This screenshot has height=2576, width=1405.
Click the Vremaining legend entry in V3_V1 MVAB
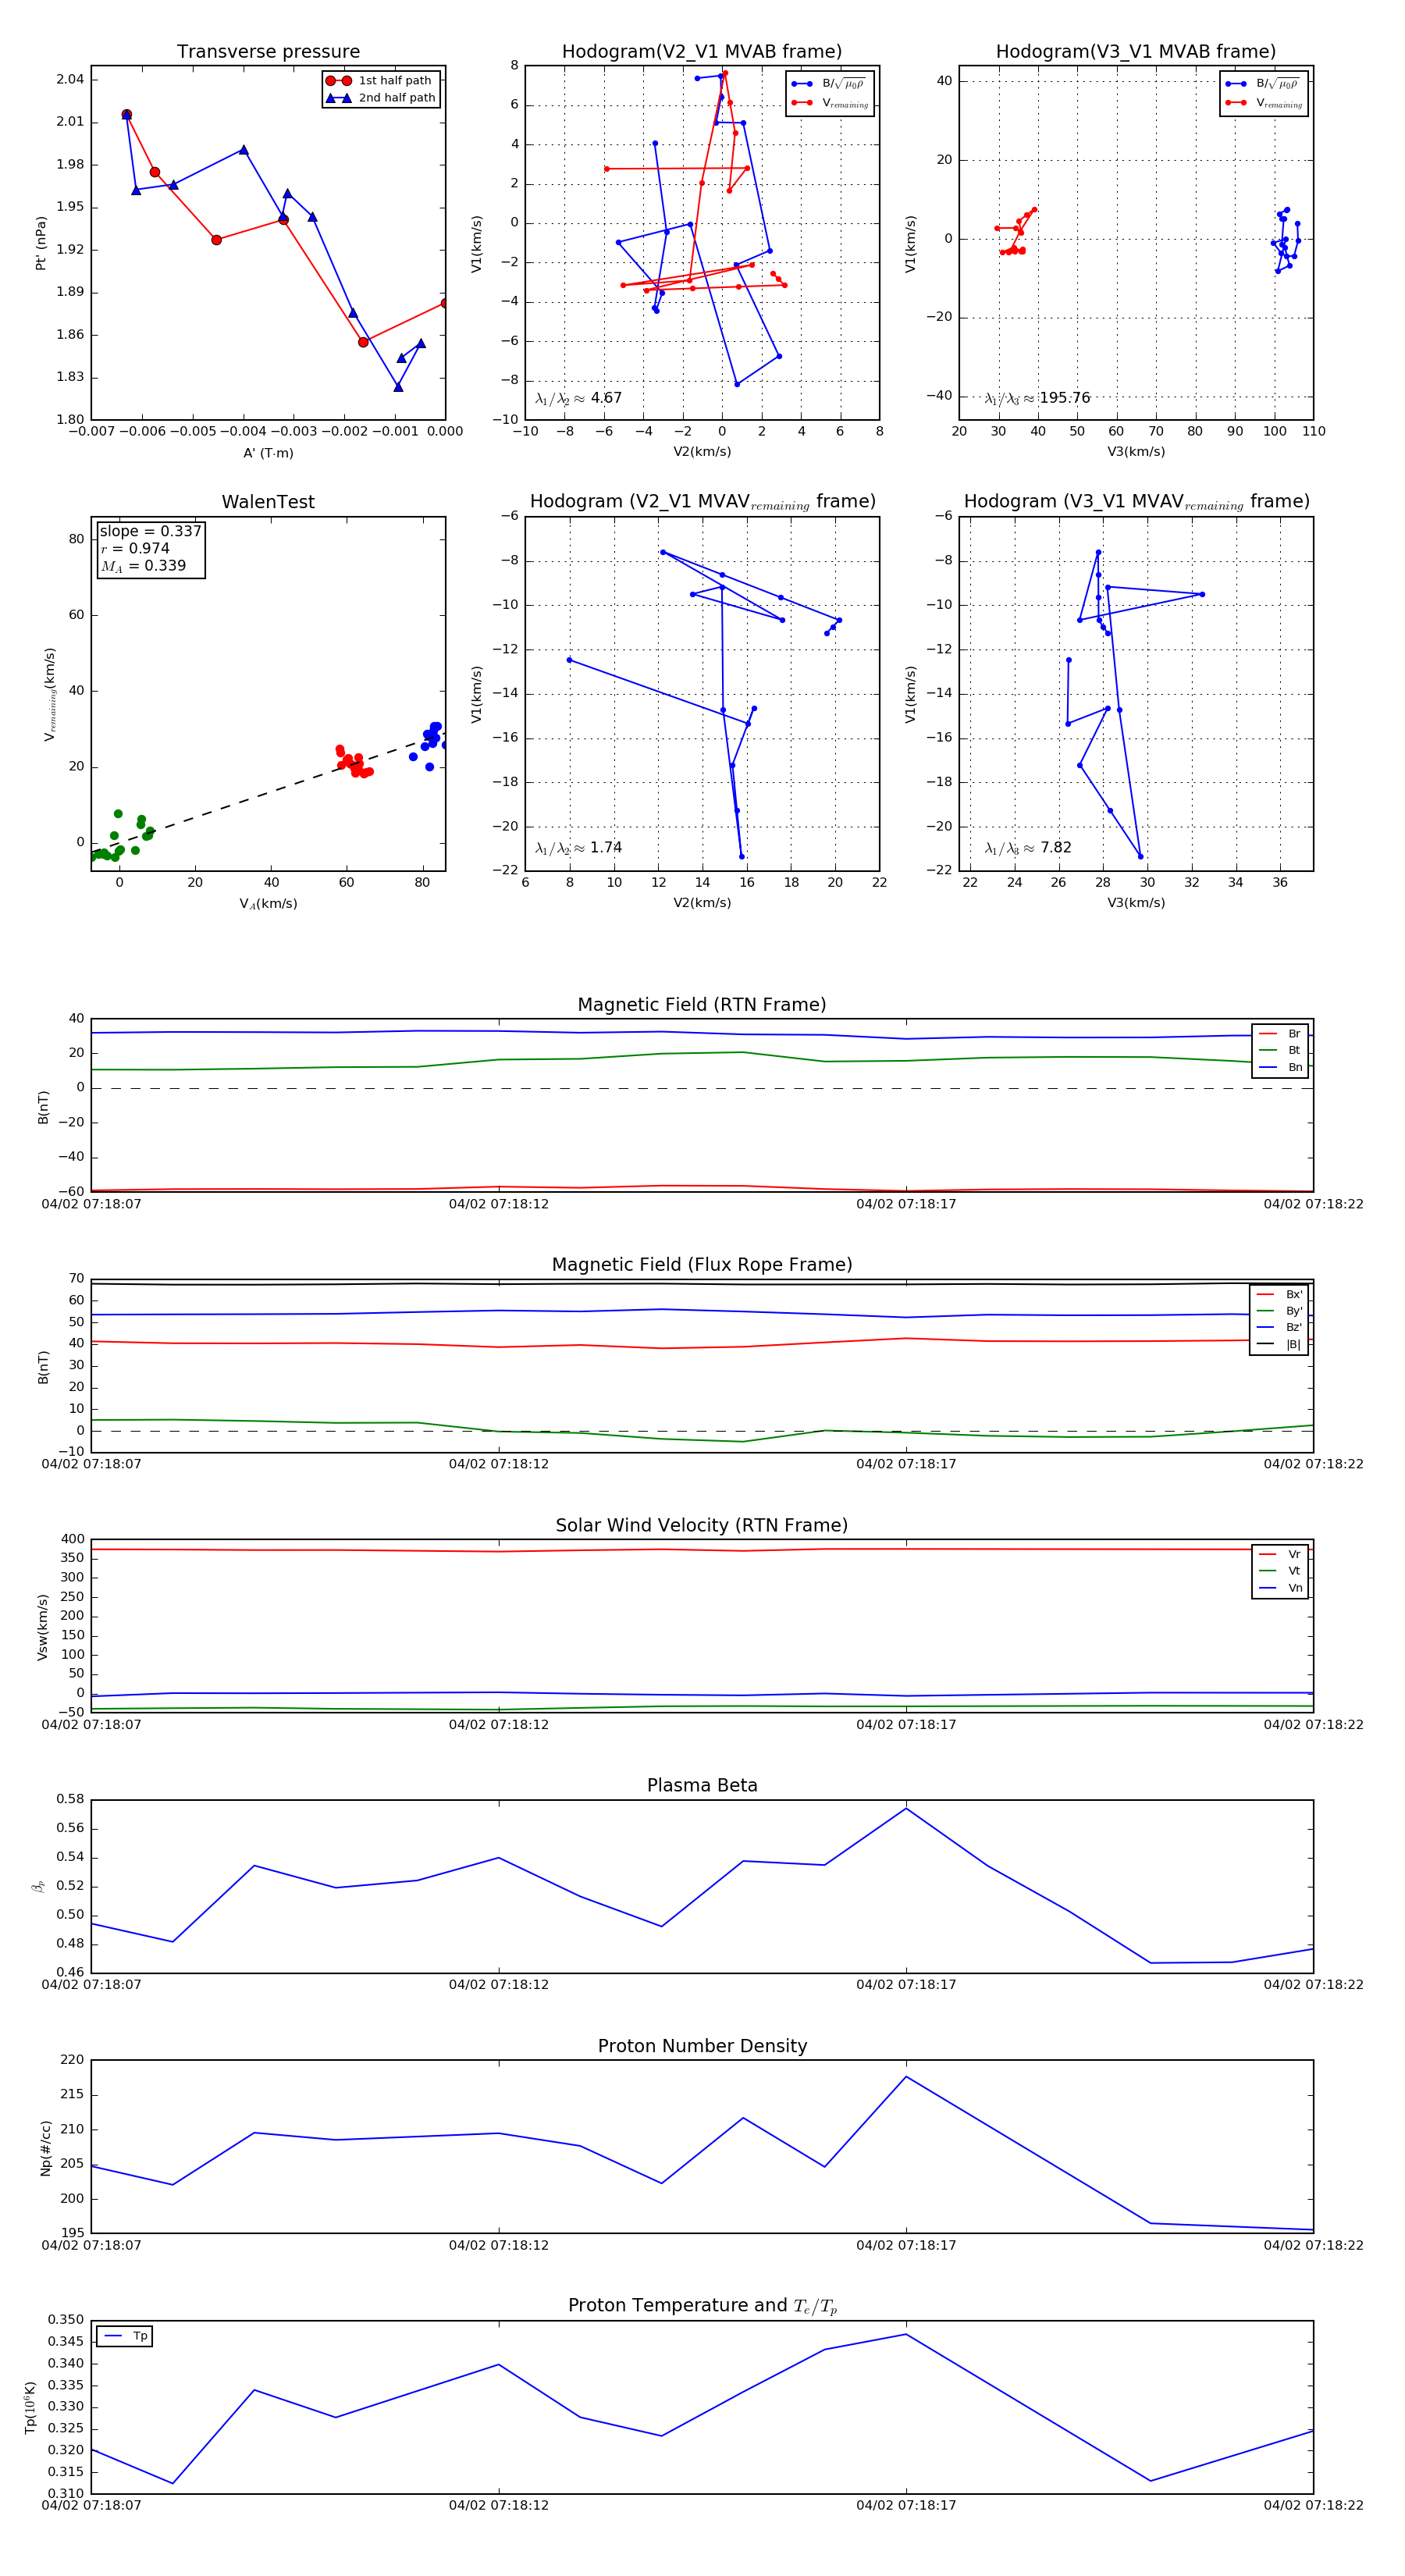click(x=1263, y=103)
